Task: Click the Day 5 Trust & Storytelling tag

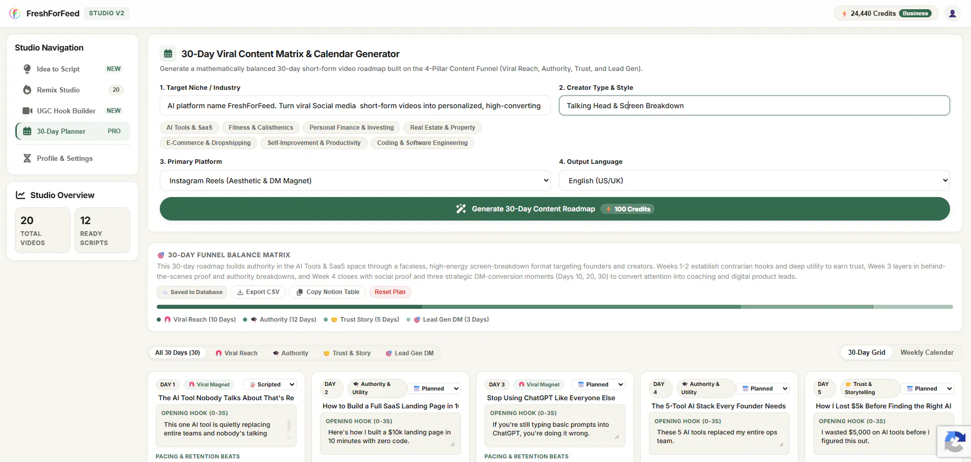Action: pos(869,388)
